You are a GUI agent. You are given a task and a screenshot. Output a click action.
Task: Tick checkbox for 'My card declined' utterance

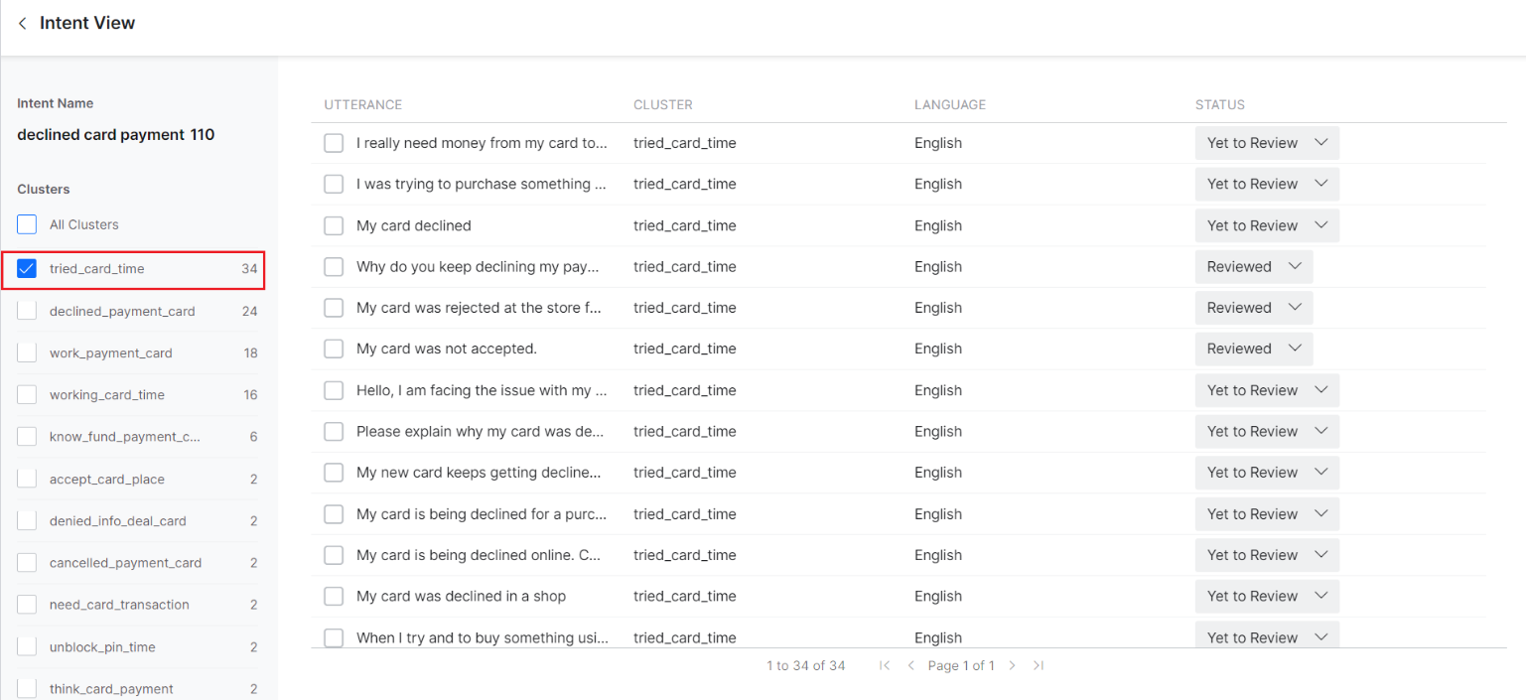(x=334, y=225)
